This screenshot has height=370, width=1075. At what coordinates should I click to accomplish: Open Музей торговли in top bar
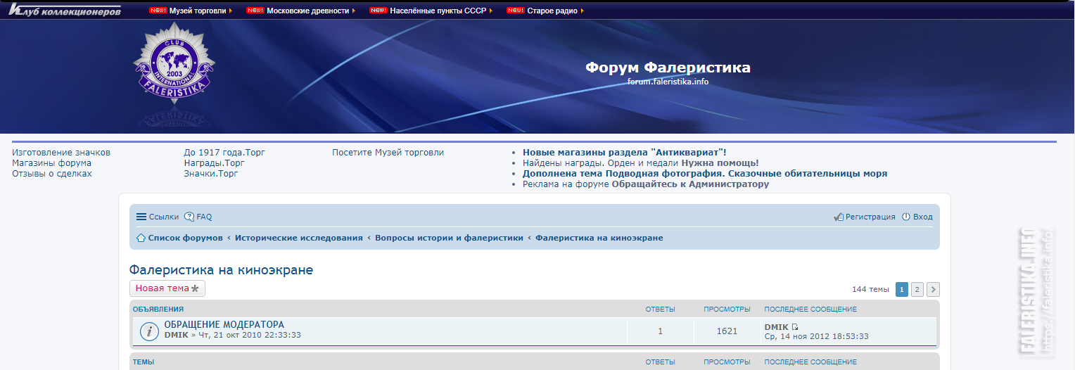[x=198, y=11]
